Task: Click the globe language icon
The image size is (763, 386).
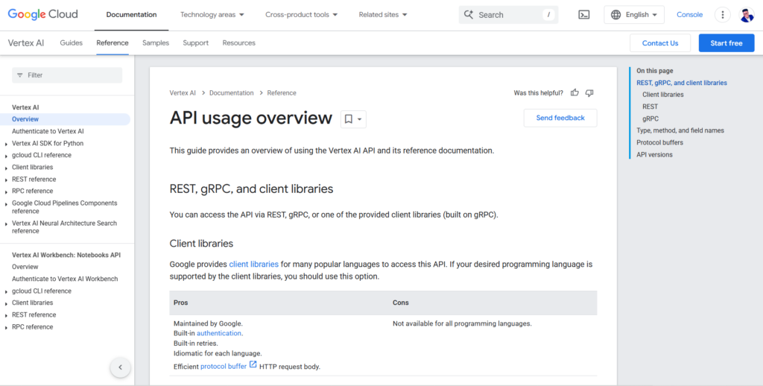Action: coord(615,15)
